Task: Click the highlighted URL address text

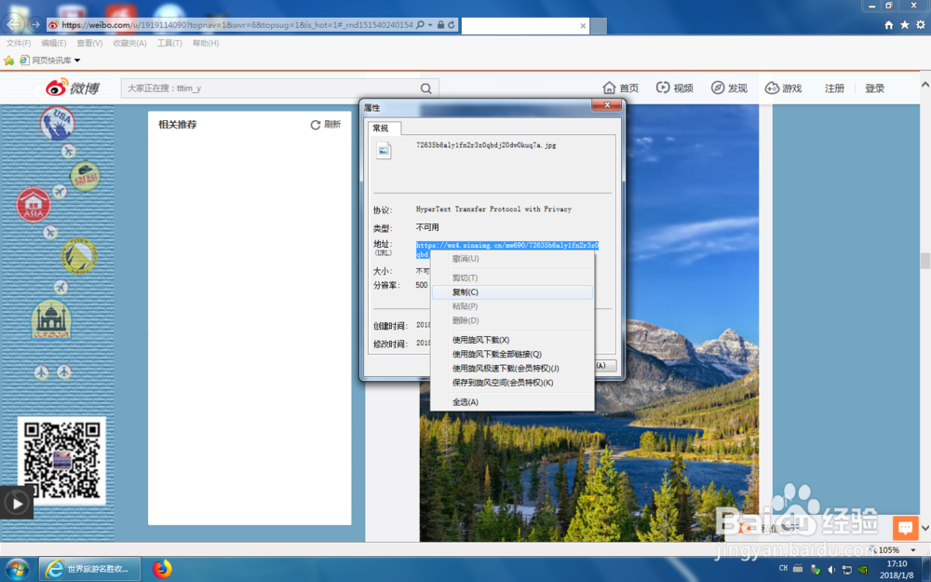Action: tap(507, 245)
